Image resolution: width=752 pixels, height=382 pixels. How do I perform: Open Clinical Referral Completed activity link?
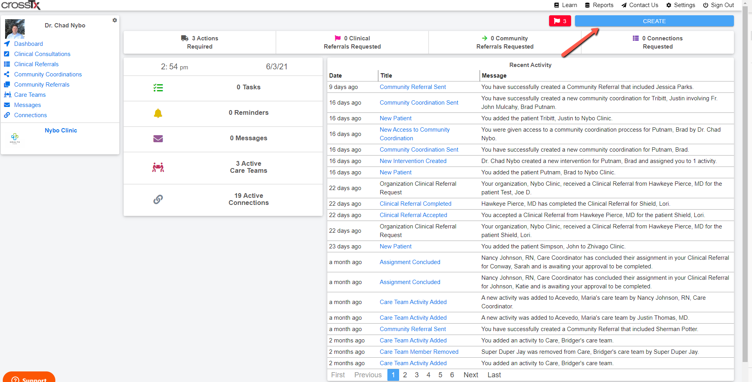415,204
